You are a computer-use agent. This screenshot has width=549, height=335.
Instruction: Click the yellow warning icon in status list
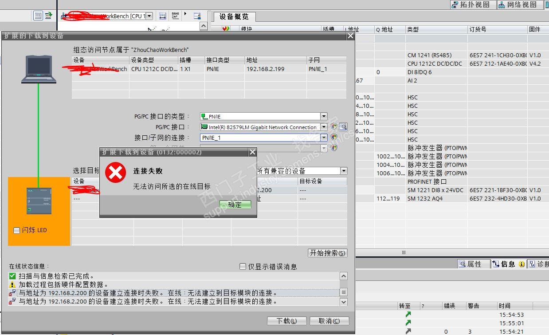pos(12,284)
